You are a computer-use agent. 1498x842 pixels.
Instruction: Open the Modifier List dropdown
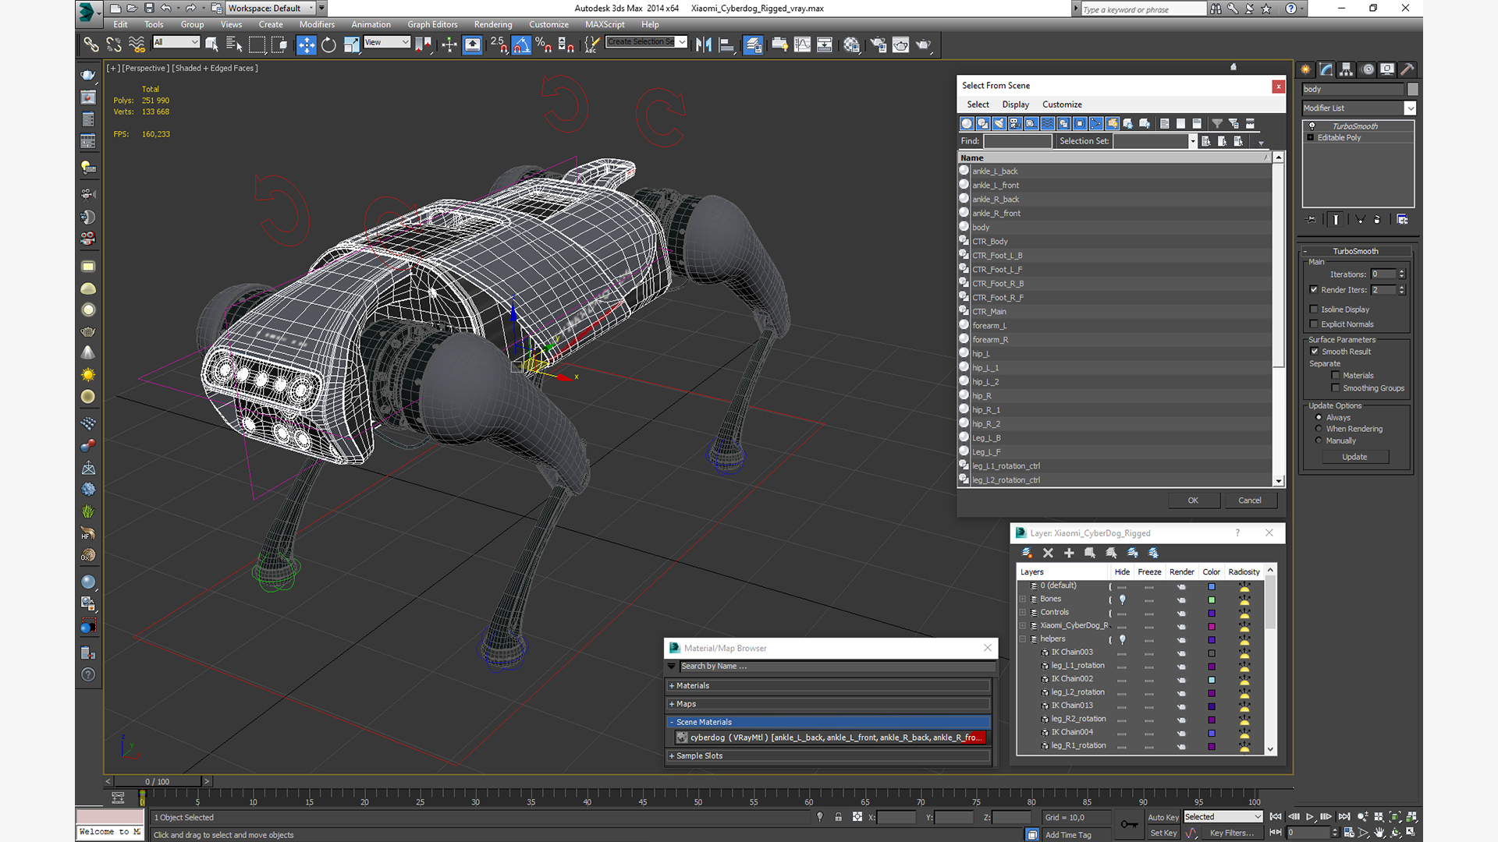[x=1410, y=108]
